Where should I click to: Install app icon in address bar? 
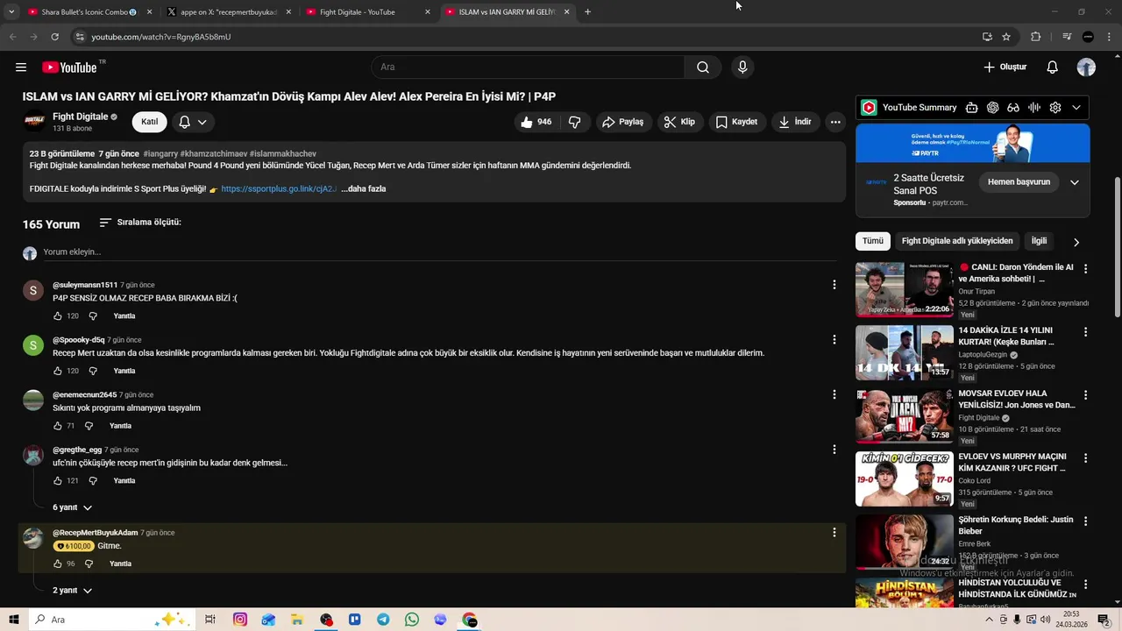pyautogui.click(x=987, y=37)
